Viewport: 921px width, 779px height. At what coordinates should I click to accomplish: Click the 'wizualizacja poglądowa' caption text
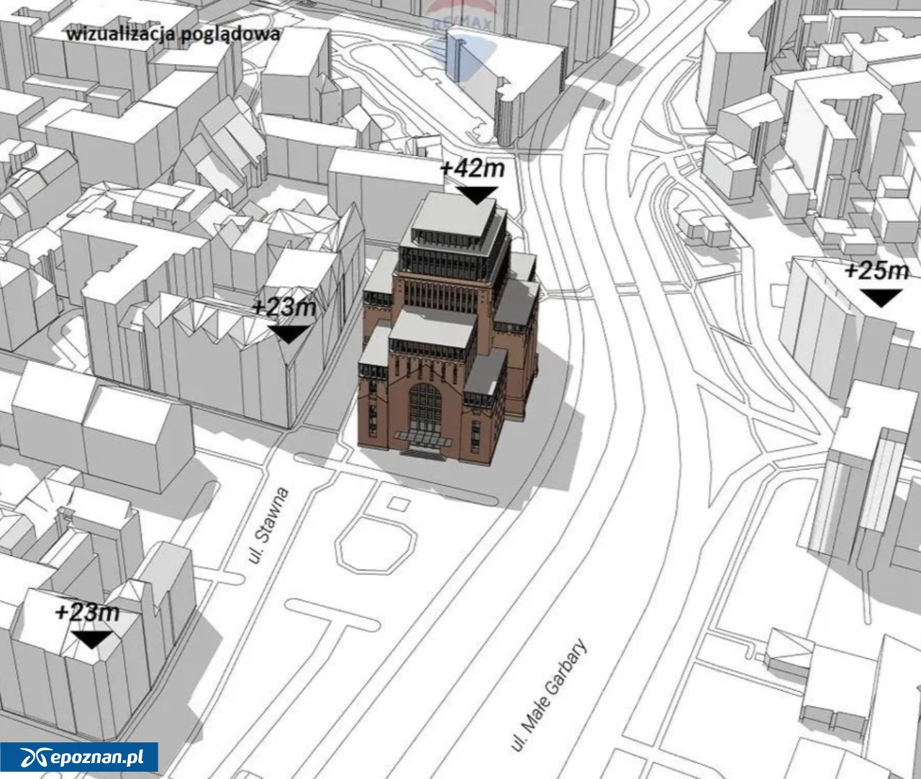(173, 33)
